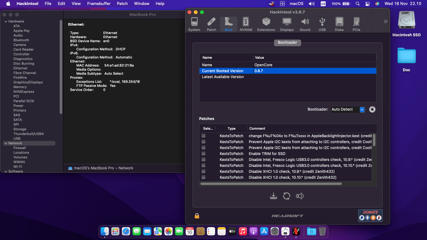
Task: Tick the Disable XHCI 1.0 check 10.9.* patch
Action: point(203,171)
